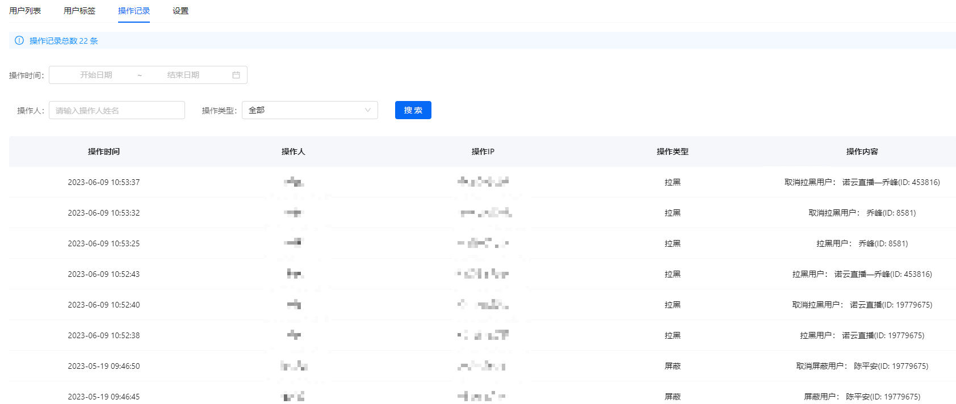The image size is (956, 404).
Task: Focus the 请输入操作人姓名 input box
Action: pos(117,110)
